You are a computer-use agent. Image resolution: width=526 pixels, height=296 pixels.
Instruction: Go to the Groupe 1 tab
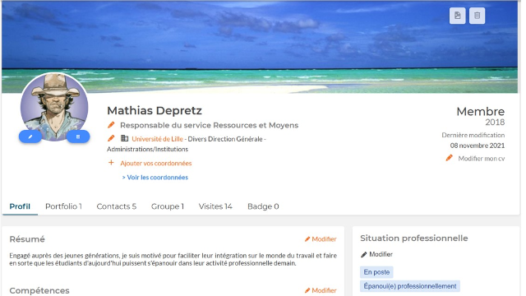(x=168, y=206)
